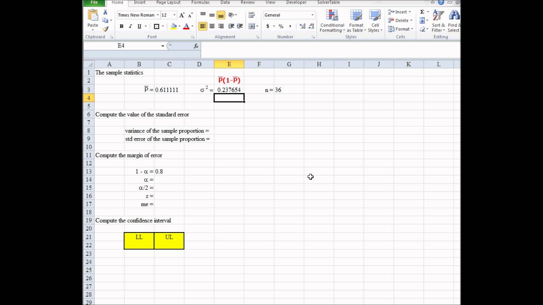Screen dimensions: 543x305
Task: Toggle Italic formatting
Action: [x=130, y=26]
